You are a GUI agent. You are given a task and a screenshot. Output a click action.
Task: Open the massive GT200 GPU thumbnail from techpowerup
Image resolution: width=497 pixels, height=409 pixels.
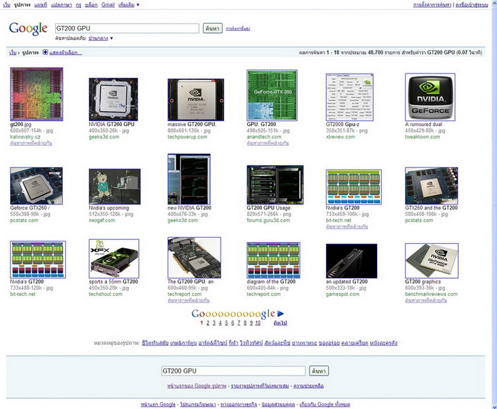pos(196,100)
